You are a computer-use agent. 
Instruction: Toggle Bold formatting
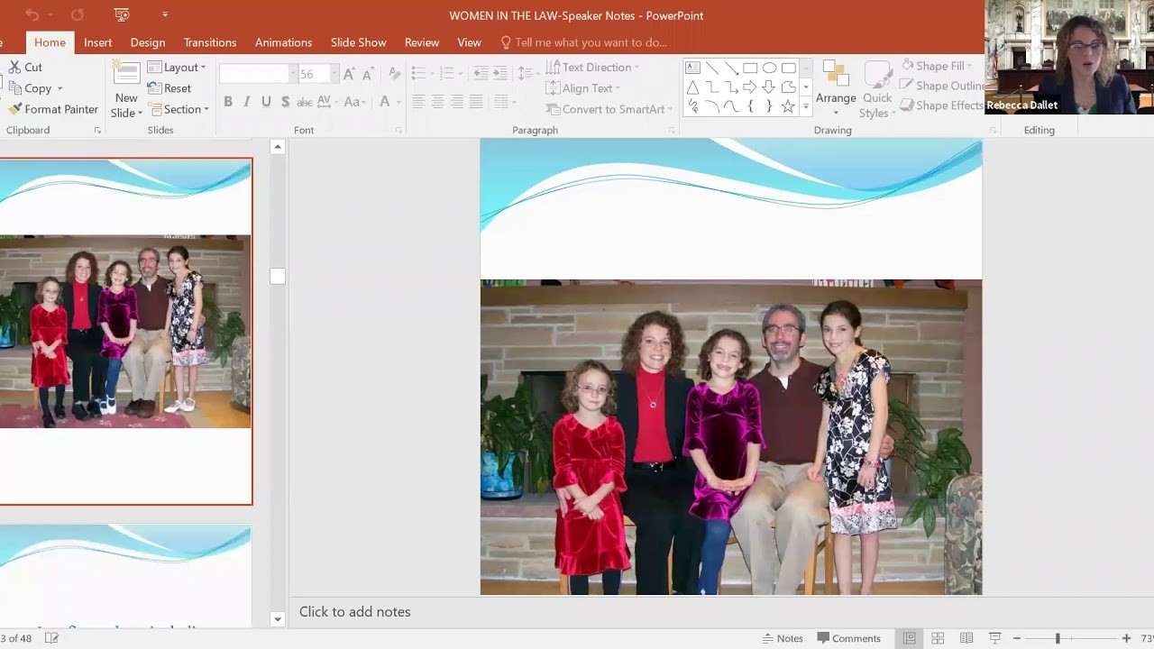pyautogui.click(x=228, y=102)
